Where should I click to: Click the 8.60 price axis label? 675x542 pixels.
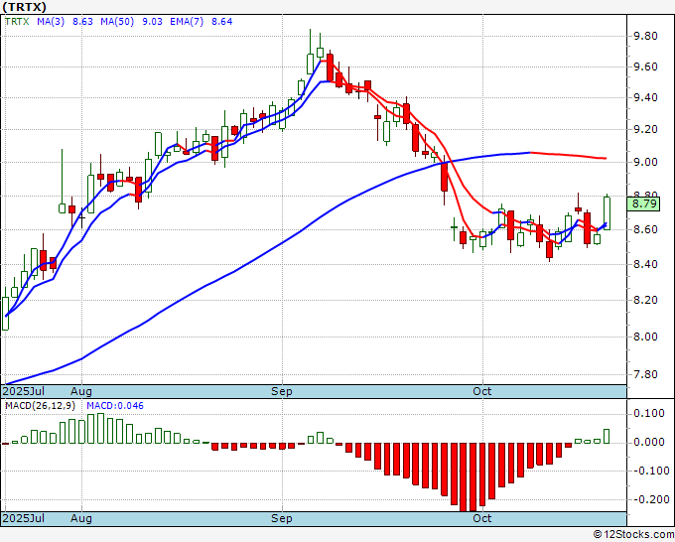646,230
